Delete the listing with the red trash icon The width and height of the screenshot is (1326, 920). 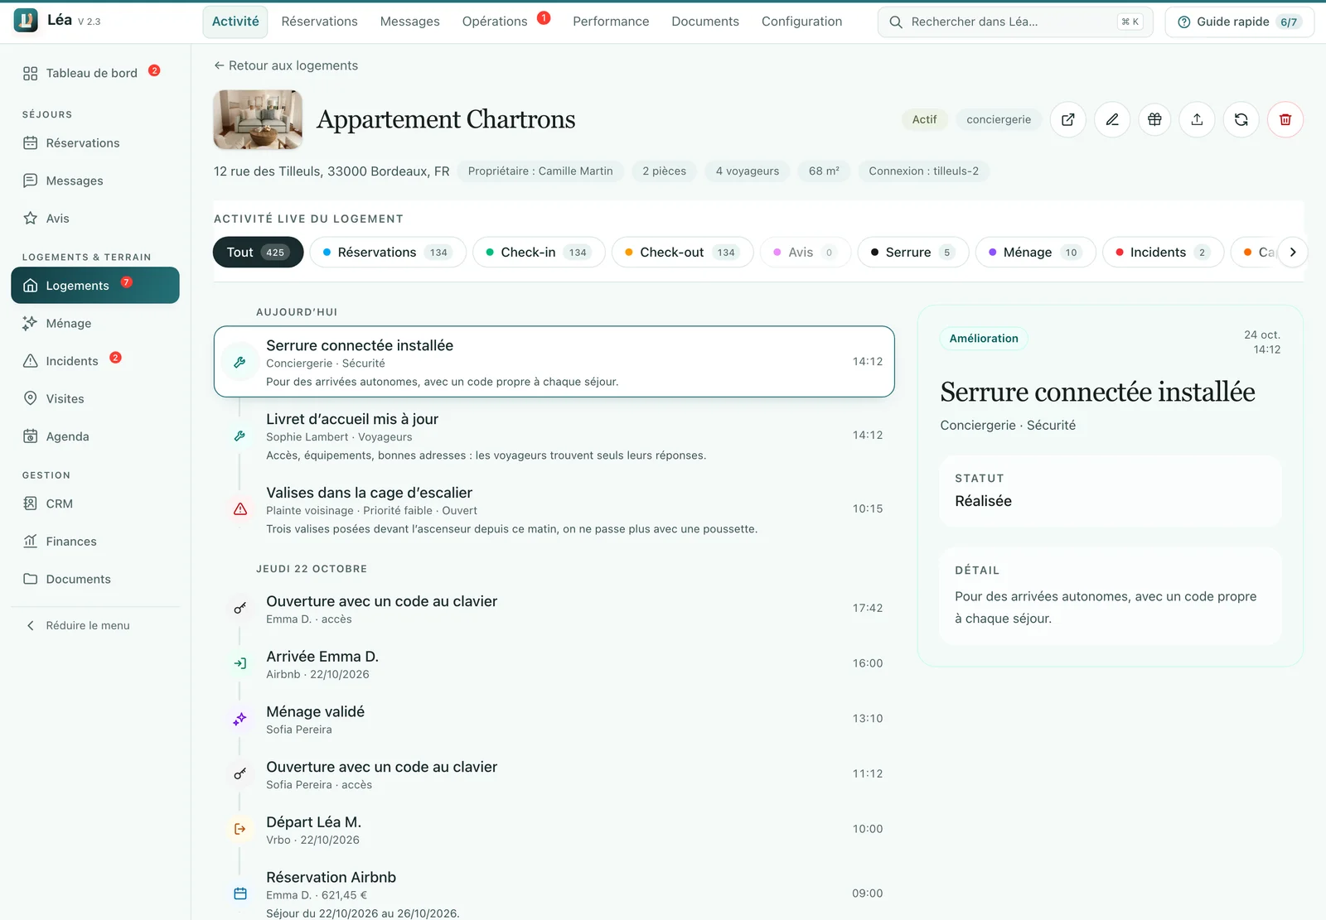point(1285,119)
